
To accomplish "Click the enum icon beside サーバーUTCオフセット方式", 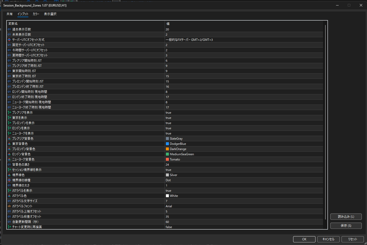I will click(9, 40).
